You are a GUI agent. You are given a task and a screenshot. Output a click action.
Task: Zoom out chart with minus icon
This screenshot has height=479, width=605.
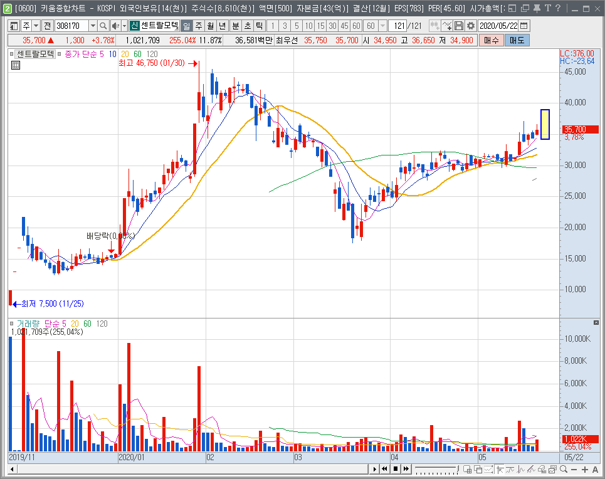[574, 470]
